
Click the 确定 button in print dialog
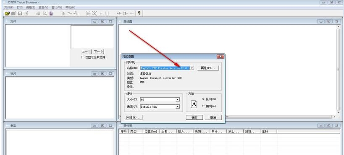[194, 118]
